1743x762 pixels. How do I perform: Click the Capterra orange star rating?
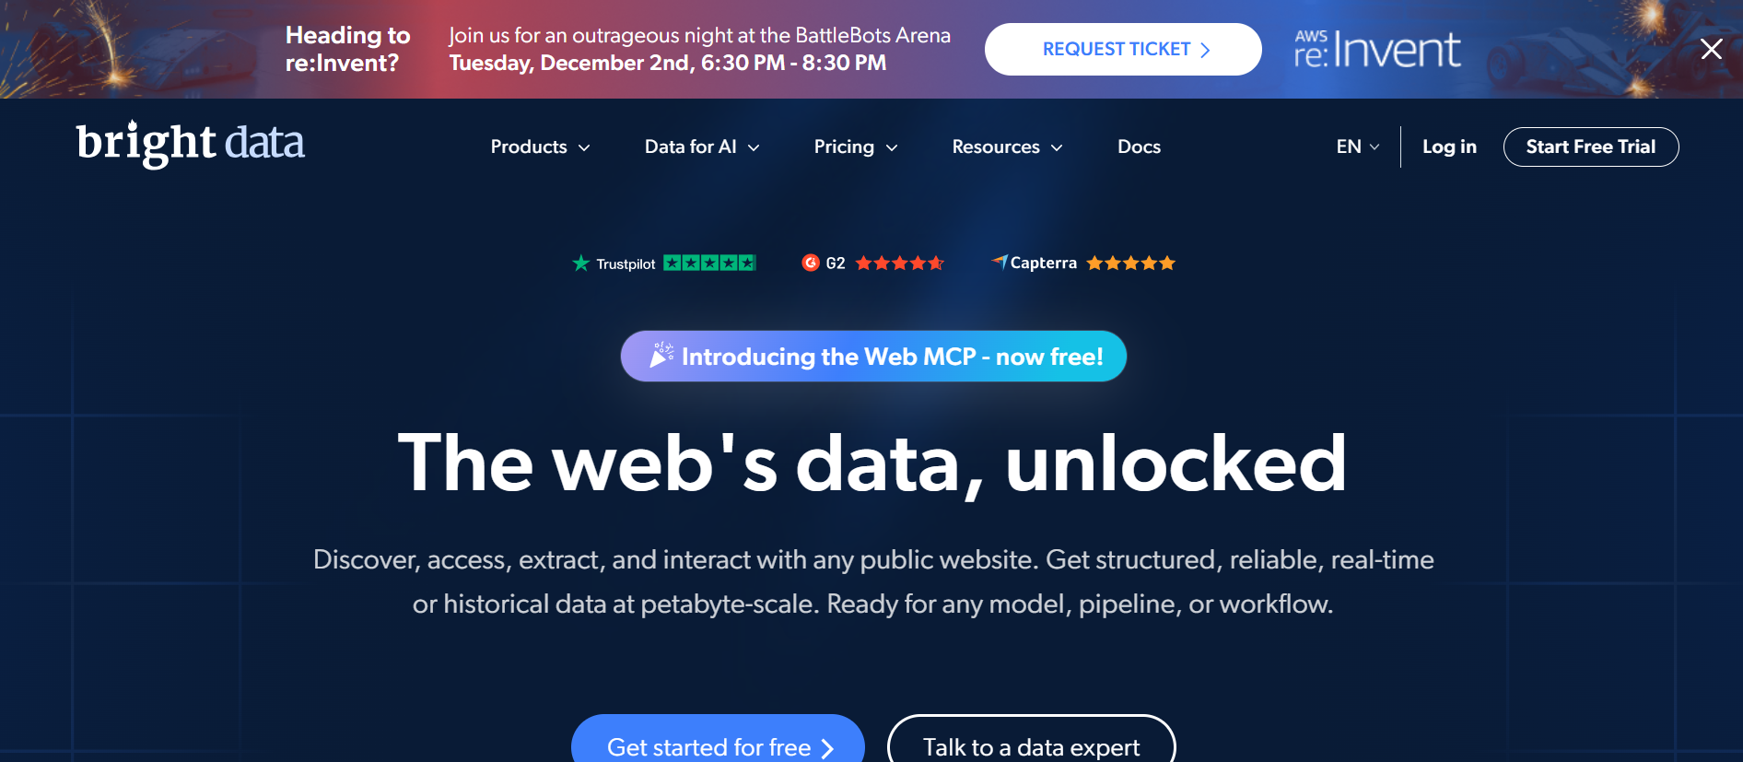(x=1130, y=264)
